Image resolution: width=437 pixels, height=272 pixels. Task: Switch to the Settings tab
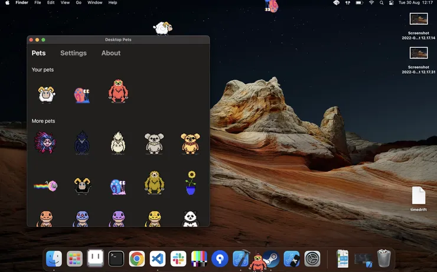tap(74, 53)
